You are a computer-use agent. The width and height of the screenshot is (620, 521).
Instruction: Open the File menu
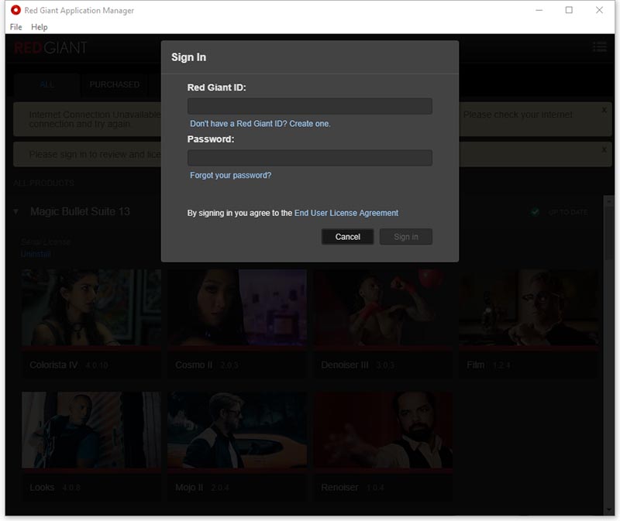[15, 27]
